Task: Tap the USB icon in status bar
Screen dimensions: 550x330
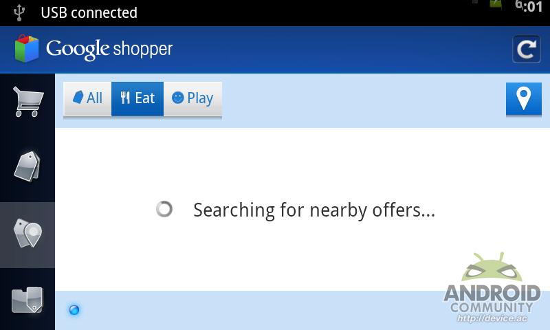Action: pos(19,12)
